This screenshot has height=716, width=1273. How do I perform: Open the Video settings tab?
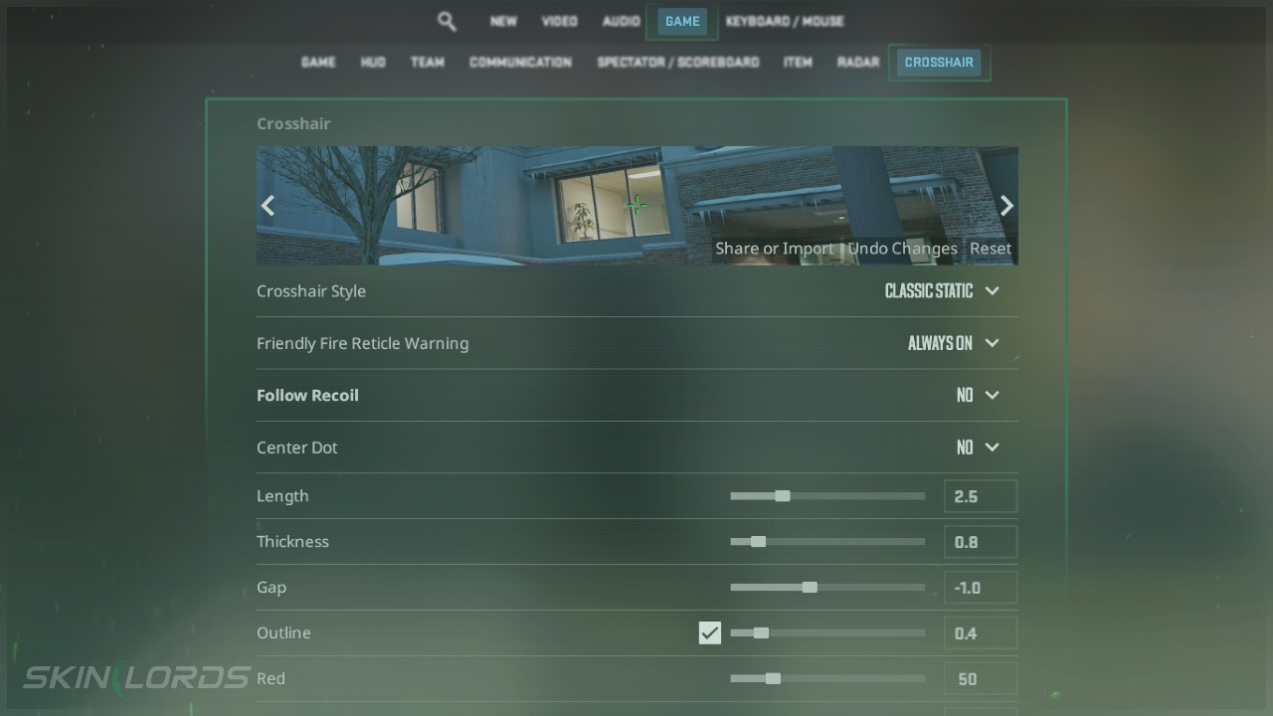[560, 21]
